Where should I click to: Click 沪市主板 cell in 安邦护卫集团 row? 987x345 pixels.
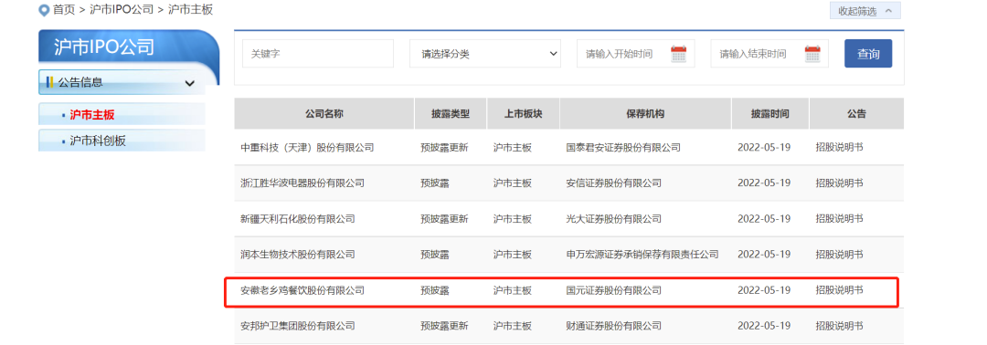click(x=513, y=326)
